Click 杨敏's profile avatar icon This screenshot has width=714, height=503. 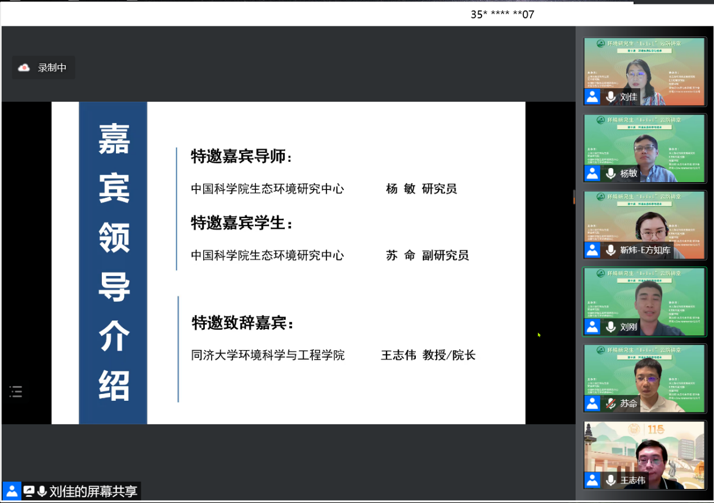point(592,173)
